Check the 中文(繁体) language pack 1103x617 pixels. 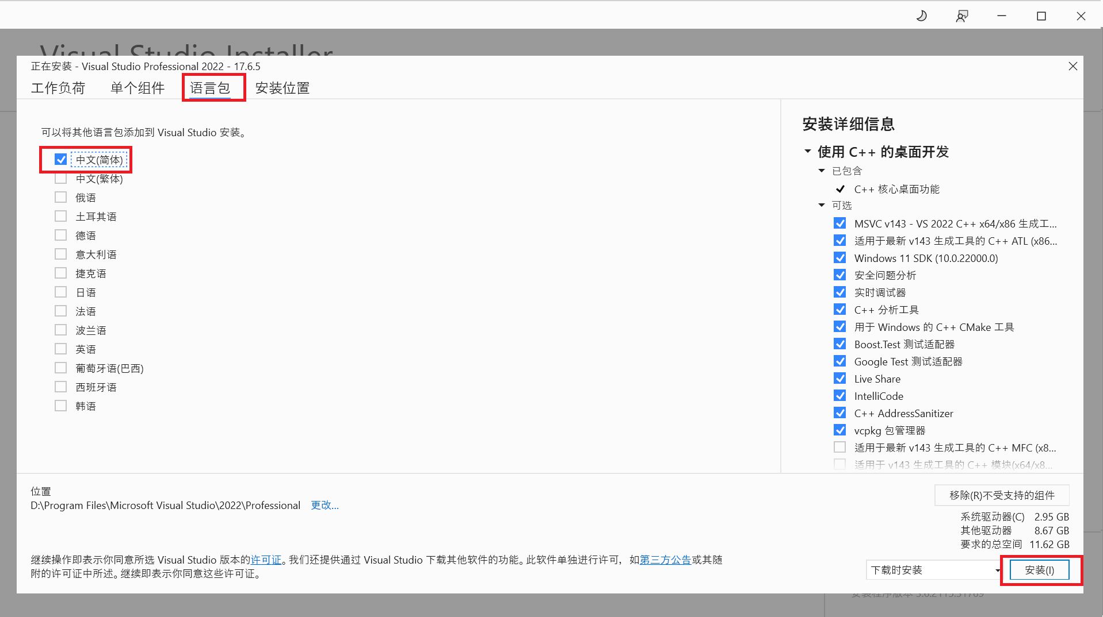click(x=60, y=179)
